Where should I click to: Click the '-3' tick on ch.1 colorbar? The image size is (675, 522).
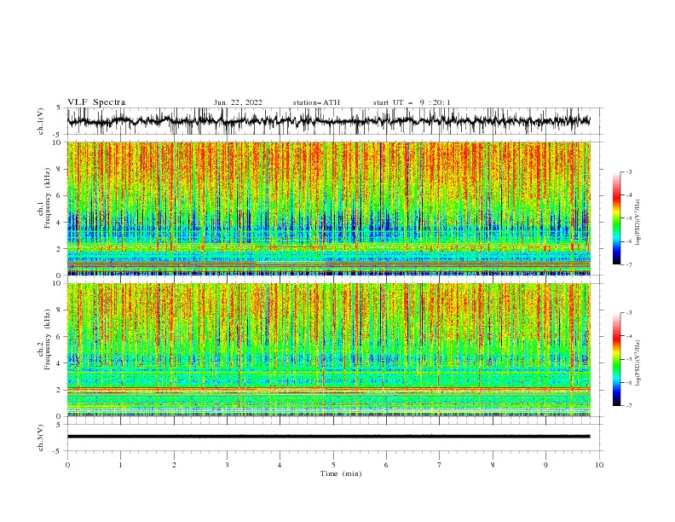coord(629,171)
